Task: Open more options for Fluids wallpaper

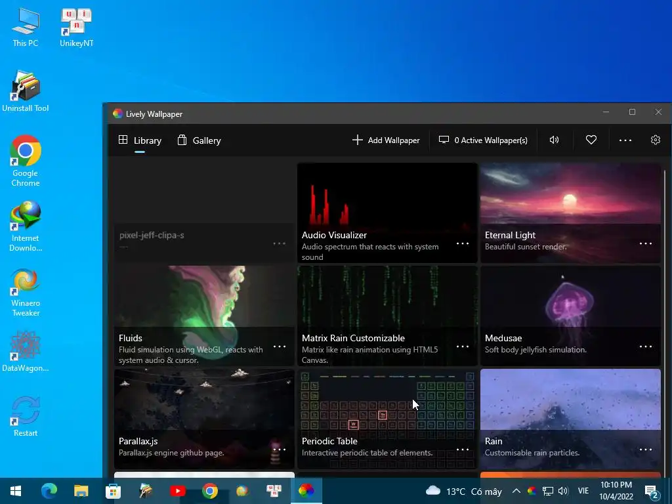Action: pos(280,346)
